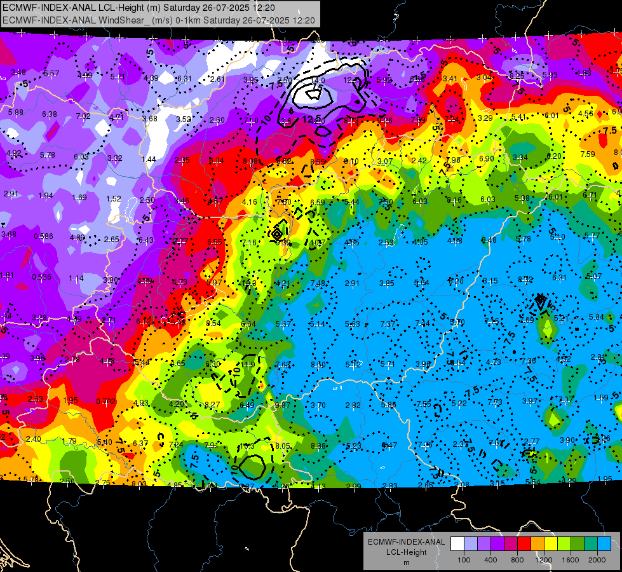
Task: Click the 7.76 wind shear value
Action: click(425, 445)
